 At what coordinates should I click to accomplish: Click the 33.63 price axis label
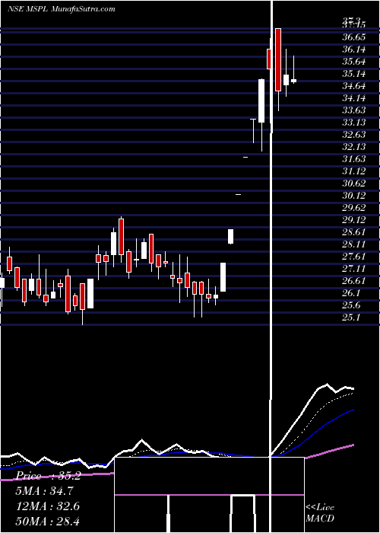354,110
